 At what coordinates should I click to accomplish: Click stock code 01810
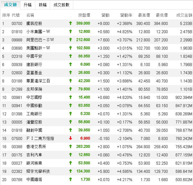17,32
